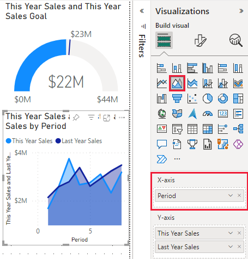Image resolution: width=248 pixels, height=259 pixels.
Task: Pick the Multi-row card visual
Action: click(238, 114)
